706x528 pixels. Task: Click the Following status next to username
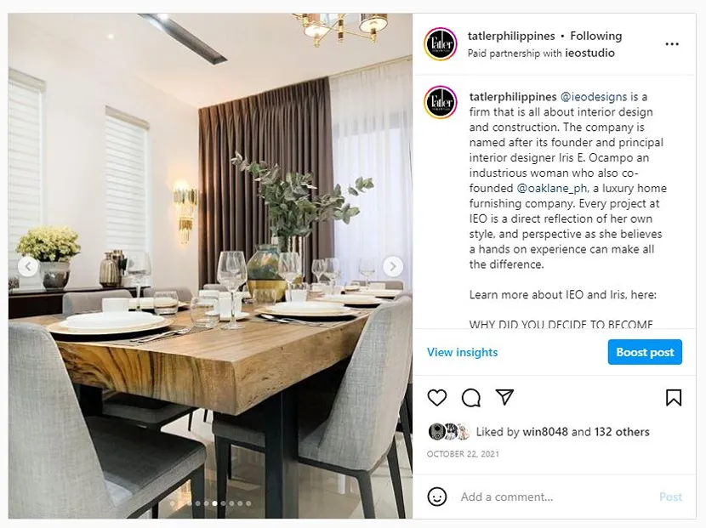click(x=595, y=36)
